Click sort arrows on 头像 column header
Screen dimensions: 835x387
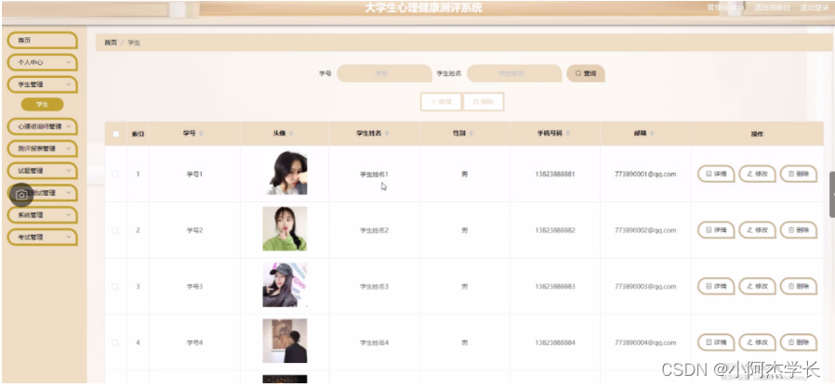pos(291,134)
